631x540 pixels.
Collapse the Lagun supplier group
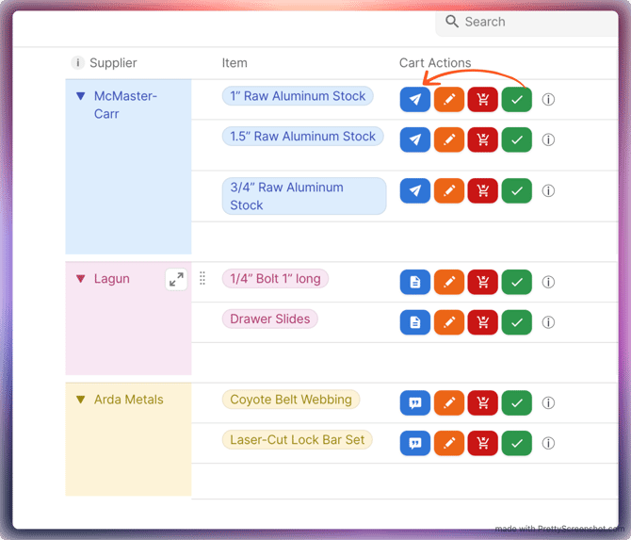[x=80, y=279]
